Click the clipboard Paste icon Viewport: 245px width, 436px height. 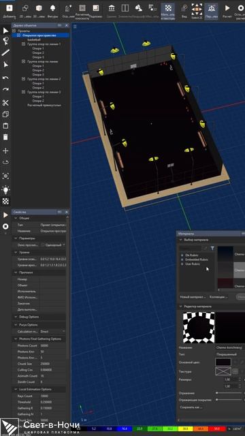tap(5, 125)
